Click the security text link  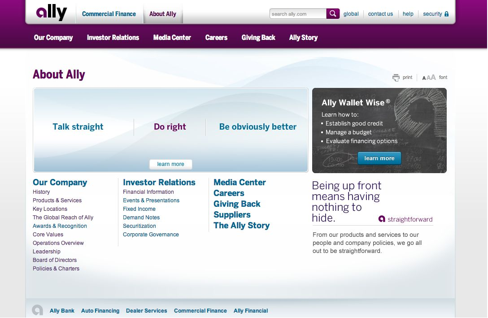coord(432,14)
